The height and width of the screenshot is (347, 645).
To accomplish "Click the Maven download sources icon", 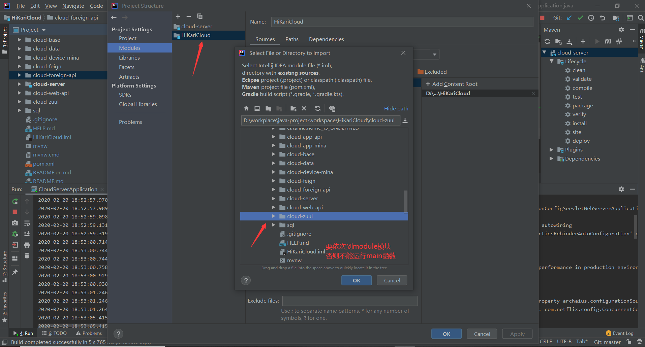I will pos(570,41).
